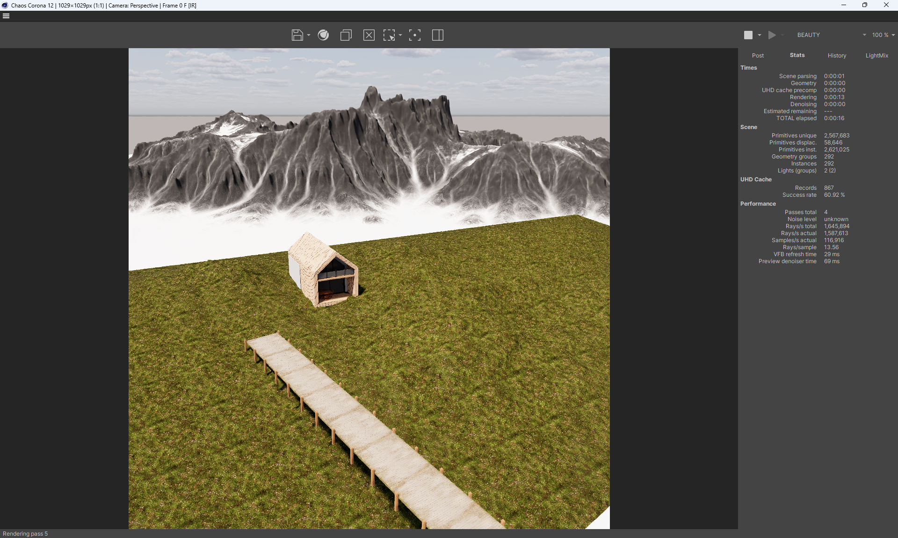Open the History tab
Screen dimensions: 898x538
point(837,55)
